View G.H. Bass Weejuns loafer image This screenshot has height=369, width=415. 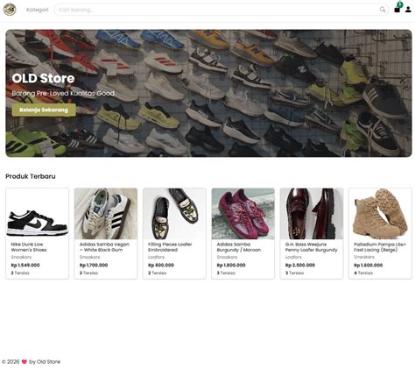point(312,214)
